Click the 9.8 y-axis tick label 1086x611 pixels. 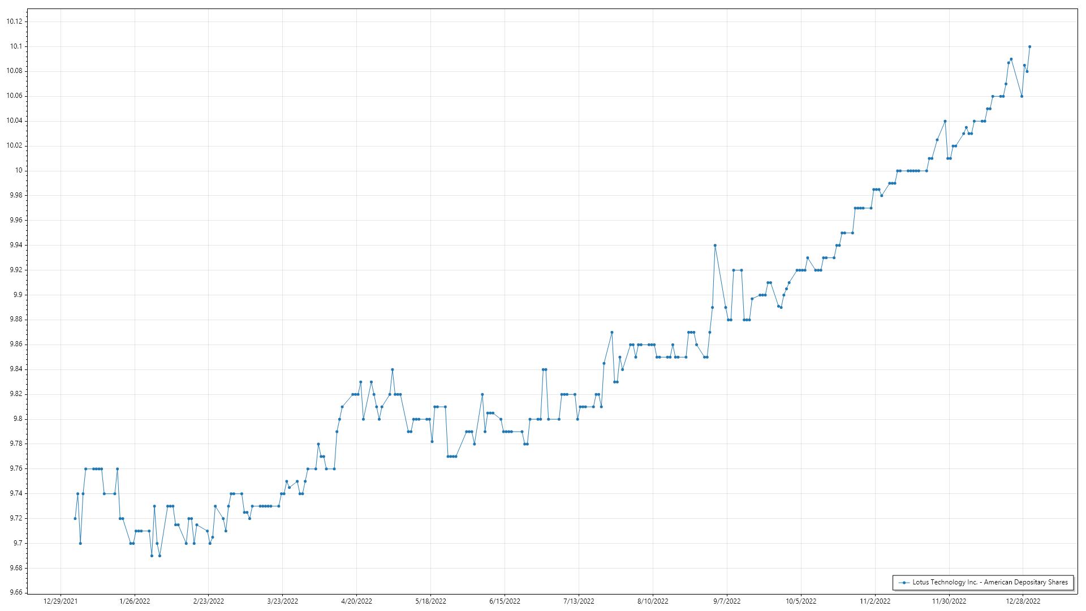coord(18,419)
